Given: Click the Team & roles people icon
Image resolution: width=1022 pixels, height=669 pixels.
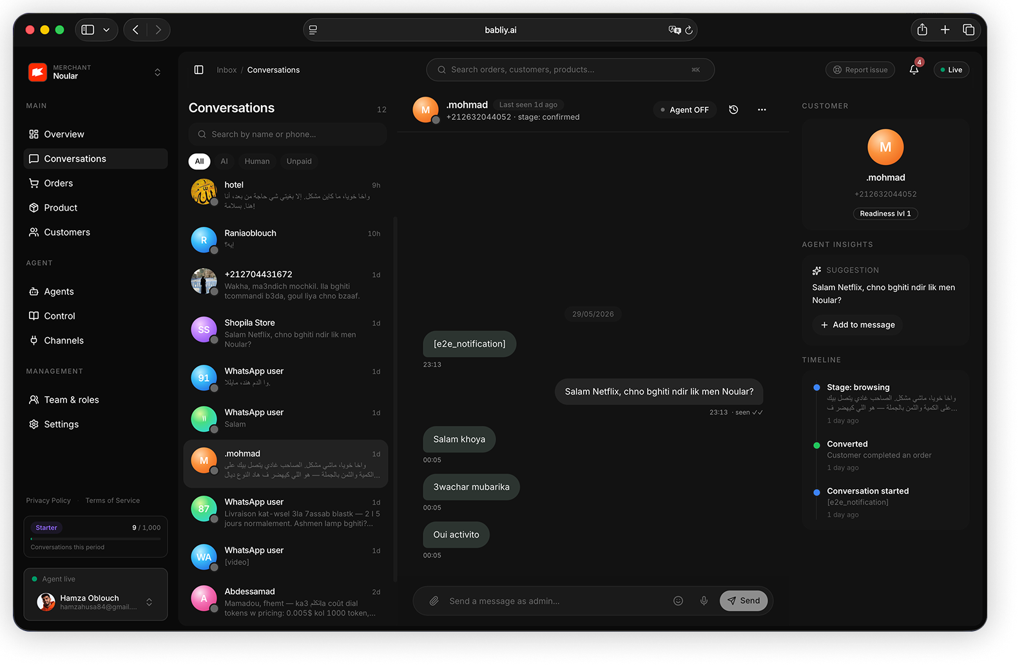Looking at the screenshot, I should coord(34,400).
